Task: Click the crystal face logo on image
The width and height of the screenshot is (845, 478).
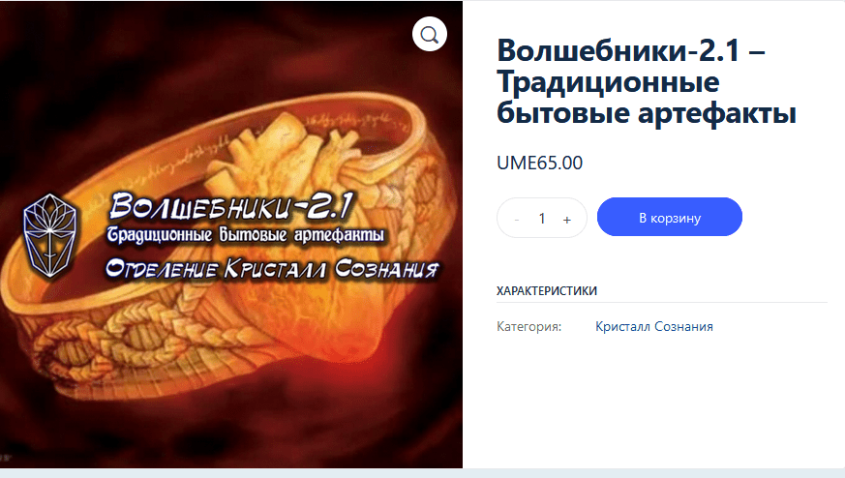Action: [49, 235]
